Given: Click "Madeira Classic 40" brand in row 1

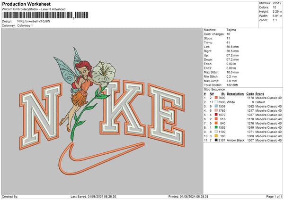Looking at the screenshot, I should pos(268,98).
